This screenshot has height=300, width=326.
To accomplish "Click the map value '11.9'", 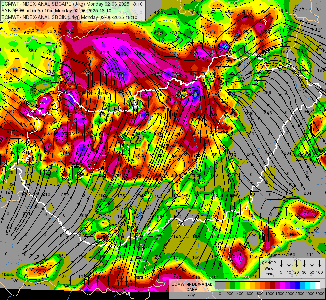I will (14, 71).
